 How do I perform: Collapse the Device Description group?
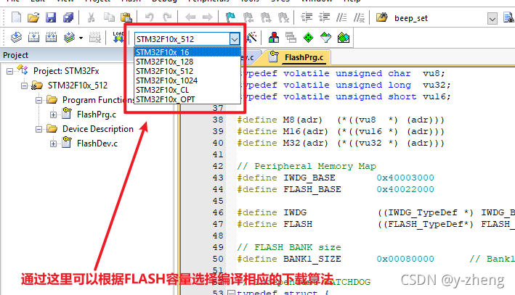point(38,129)
